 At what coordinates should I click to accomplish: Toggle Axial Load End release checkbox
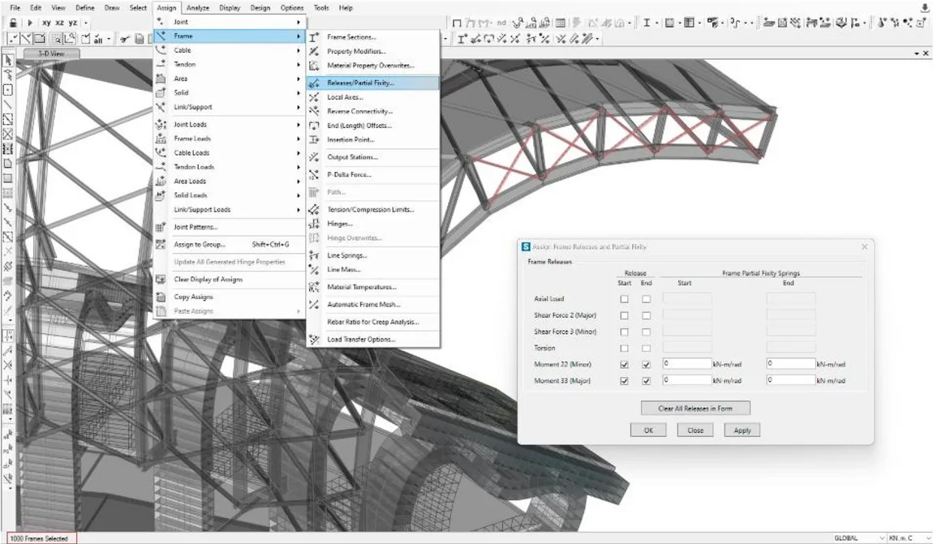[x=646, y=299]
